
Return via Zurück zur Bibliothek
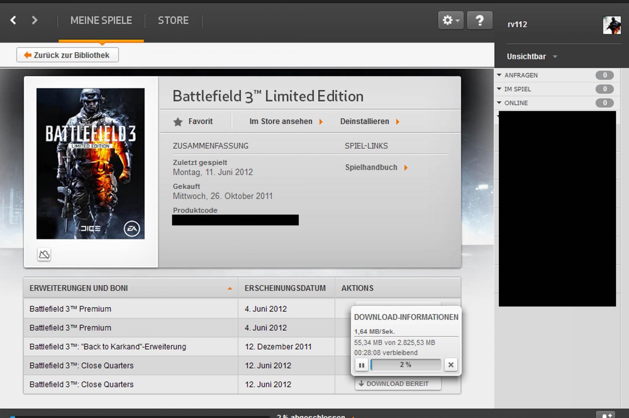(67, 55)
